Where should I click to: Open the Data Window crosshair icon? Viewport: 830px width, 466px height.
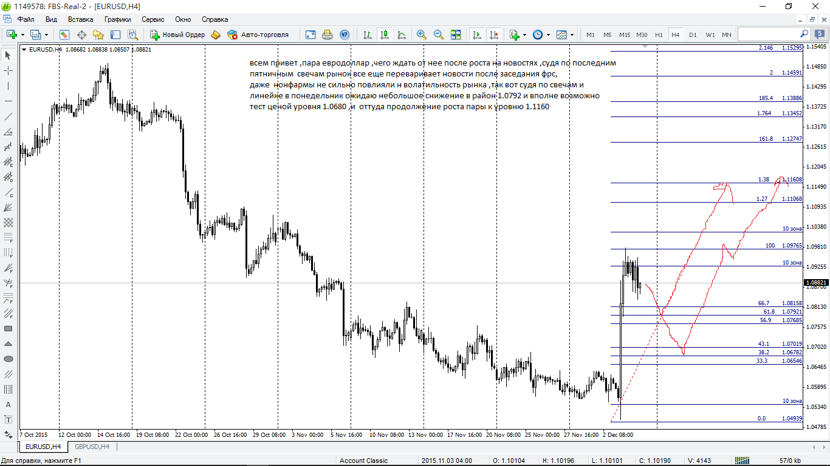click(x=81, y=35)
